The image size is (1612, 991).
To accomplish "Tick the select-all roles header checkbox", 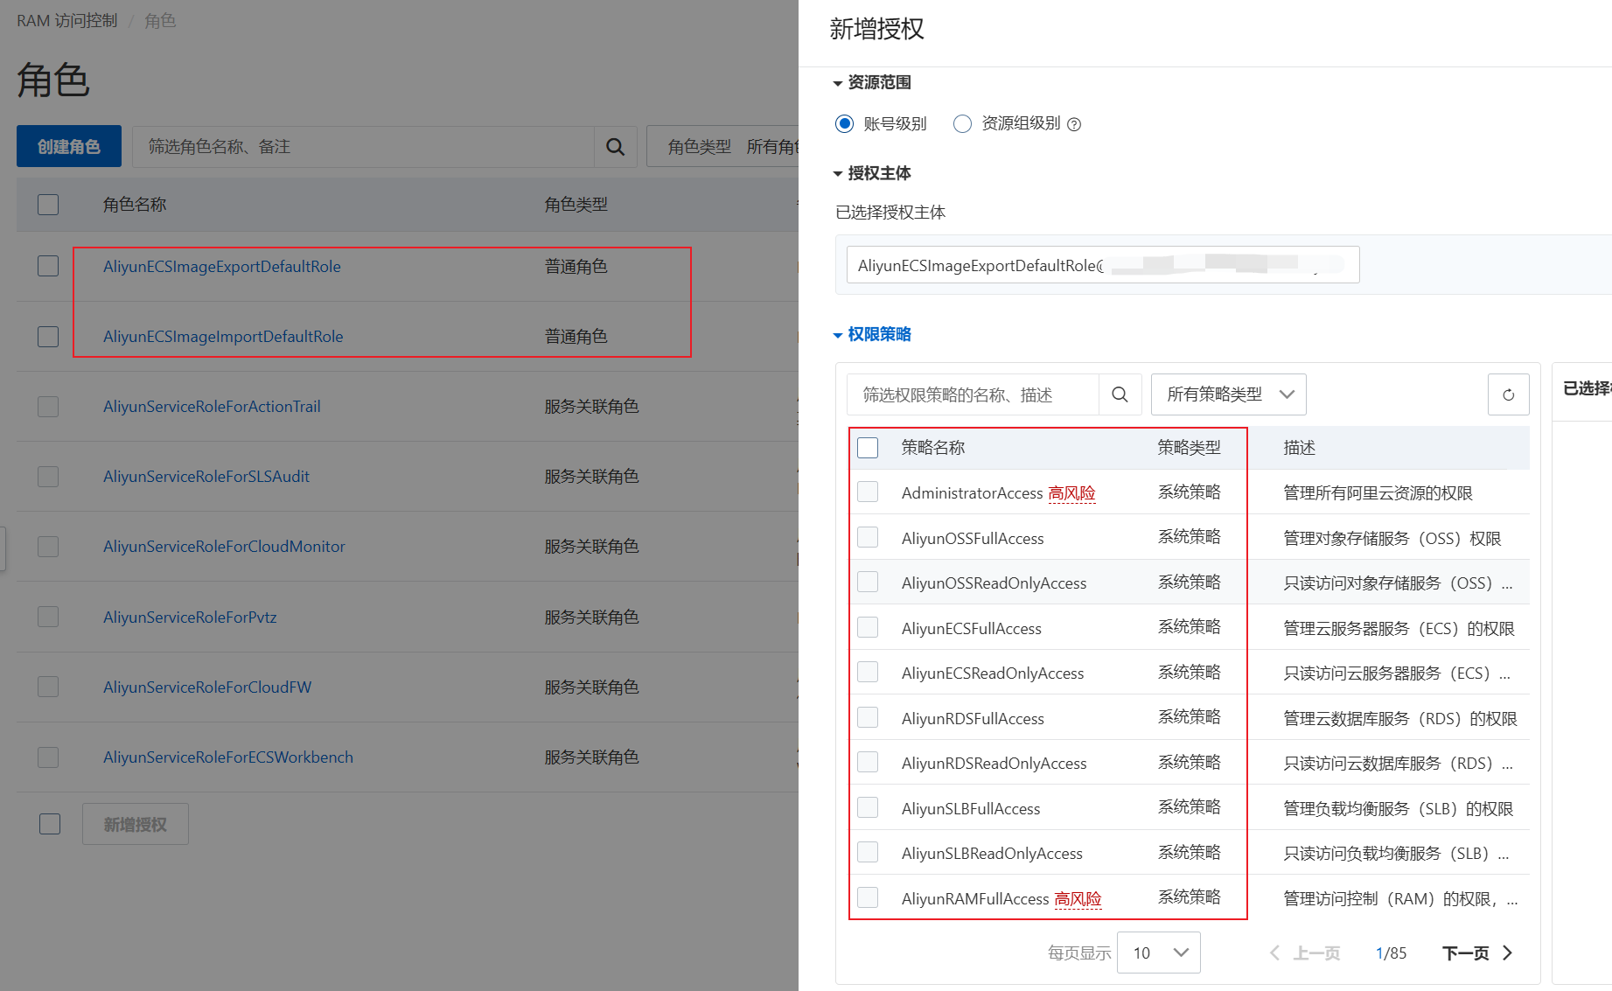I will point(48,205).
